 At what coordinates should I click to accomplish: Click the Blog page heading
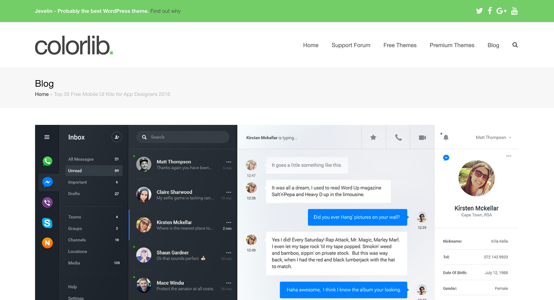(x=44, y=84)
